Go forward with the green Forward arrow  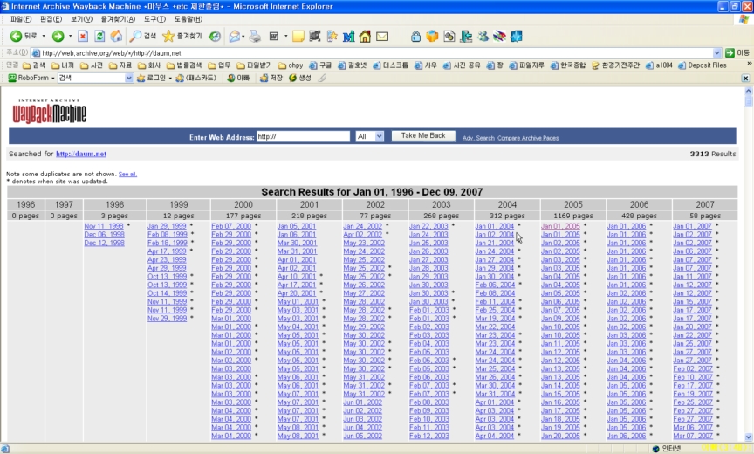coord(58,36)
